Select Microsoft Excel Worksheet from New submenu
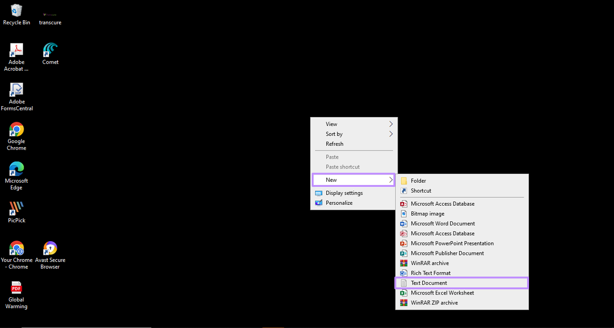Image resolution: width=614 pixels, height=328 pixels. [x=443, y=293]
